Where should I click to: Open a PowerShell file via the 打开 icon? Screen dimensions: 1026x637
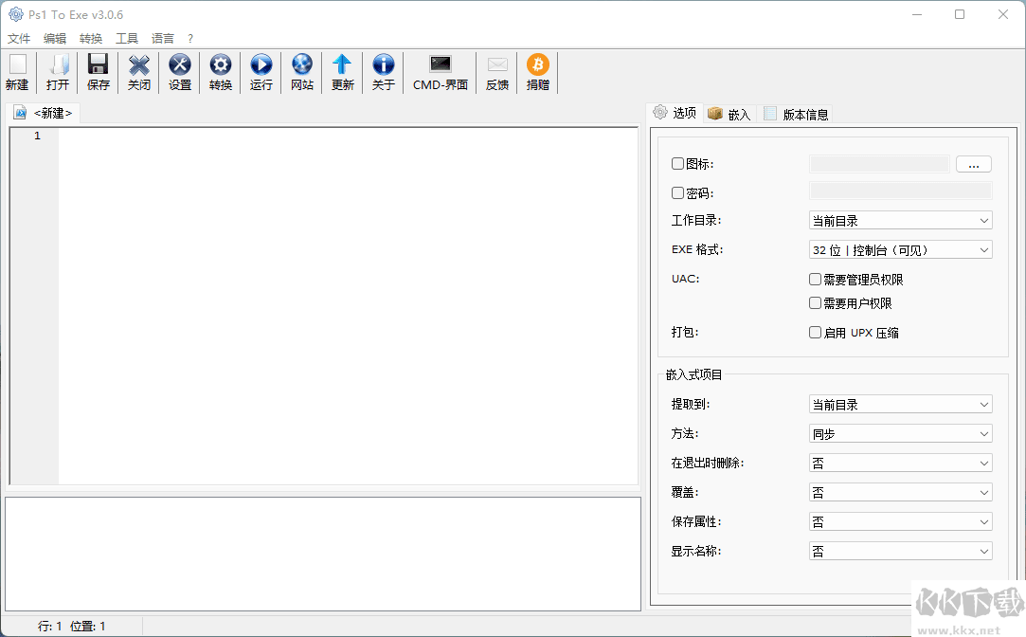tap(57, 72)
